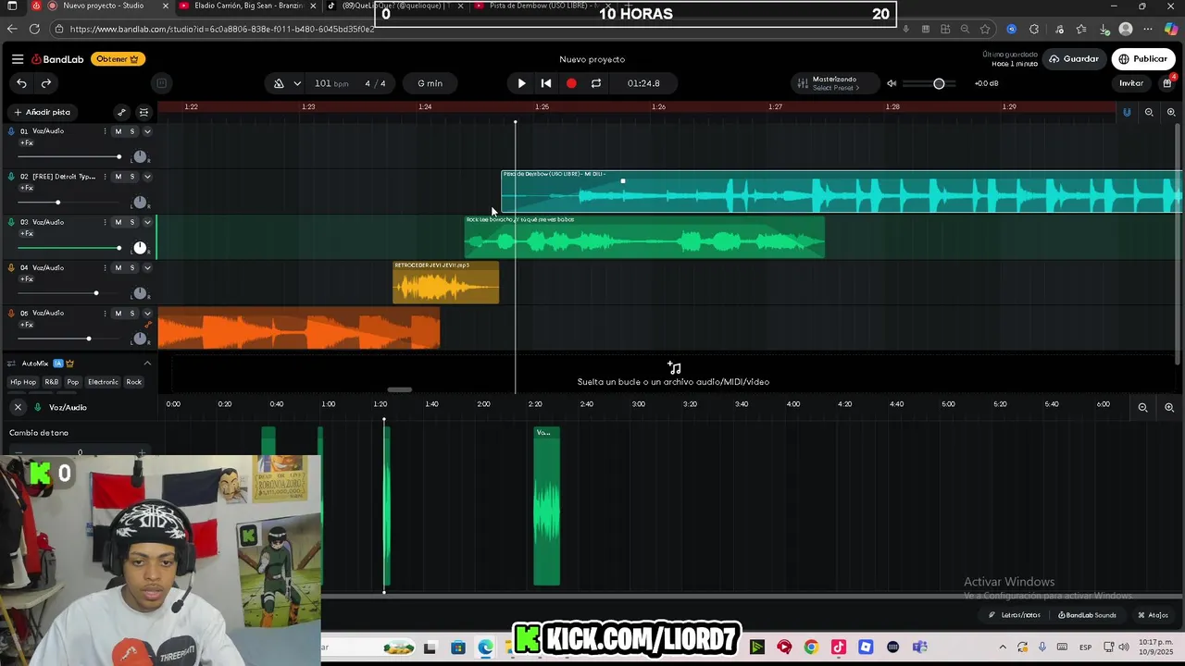Click the Invitar button
Image resolution: width=1185 pixels, height=666 pixels.
[x=1131, y=83]
